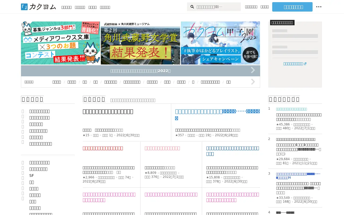The height and width of the screenshot is (215, 344).
Task: Click the external-link icon in the sidebar box
Action: [305, 64]
